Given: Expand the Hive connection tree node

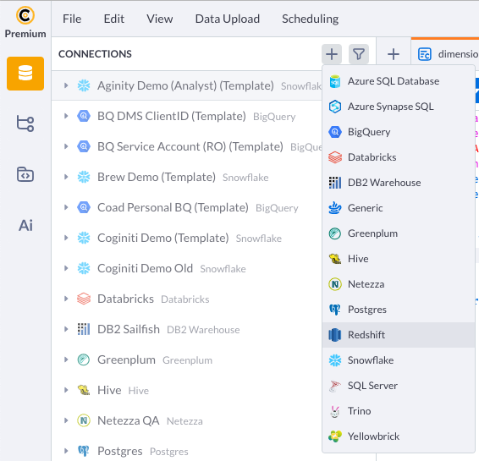Looking at the screenshot, I should pyautogui.click(x=66, y=390).
